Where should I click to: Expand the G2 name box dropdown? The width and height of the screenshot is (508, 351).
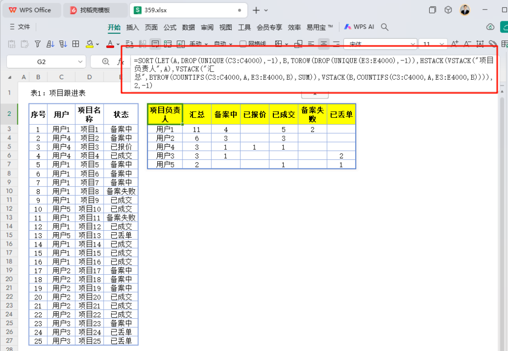point(80,61)
